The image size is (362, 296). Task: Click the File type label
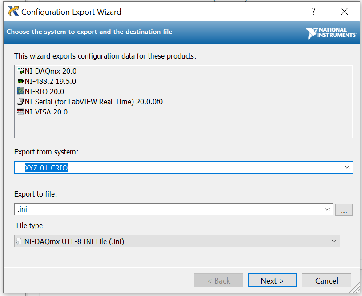pyautogui.click(x=29, y=225)
